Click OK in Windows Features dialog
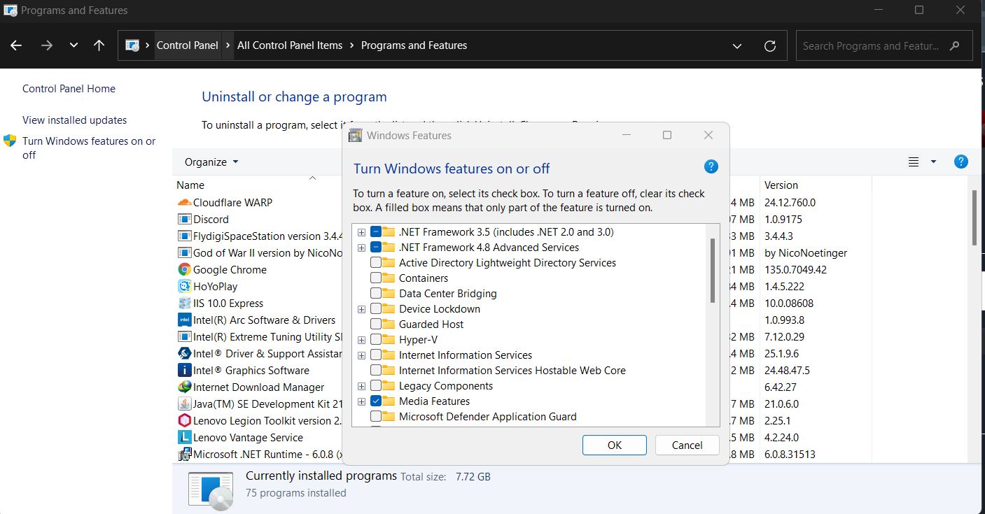The height and width of the screenshot is (514, 985). (614, 445)
